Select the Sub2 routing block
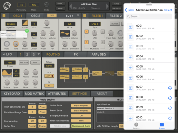 click(64, 77)
